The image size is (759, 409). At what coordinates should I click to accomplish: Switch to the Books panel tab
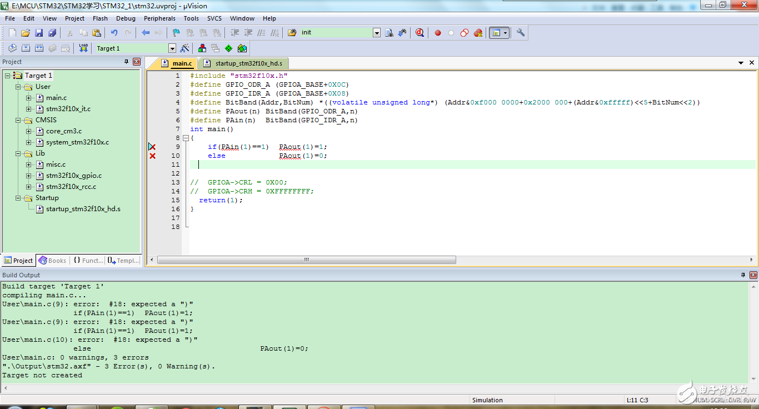point(53,260)
